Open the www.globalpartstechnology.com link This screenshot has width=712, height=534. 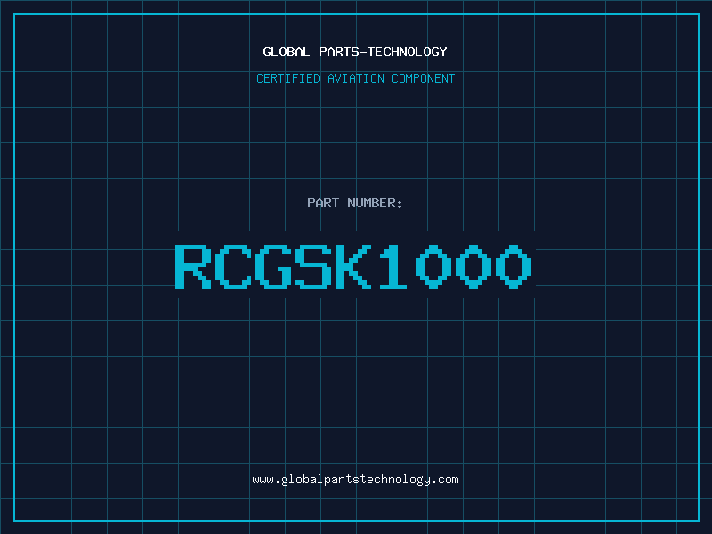click(x=355, y=480)
